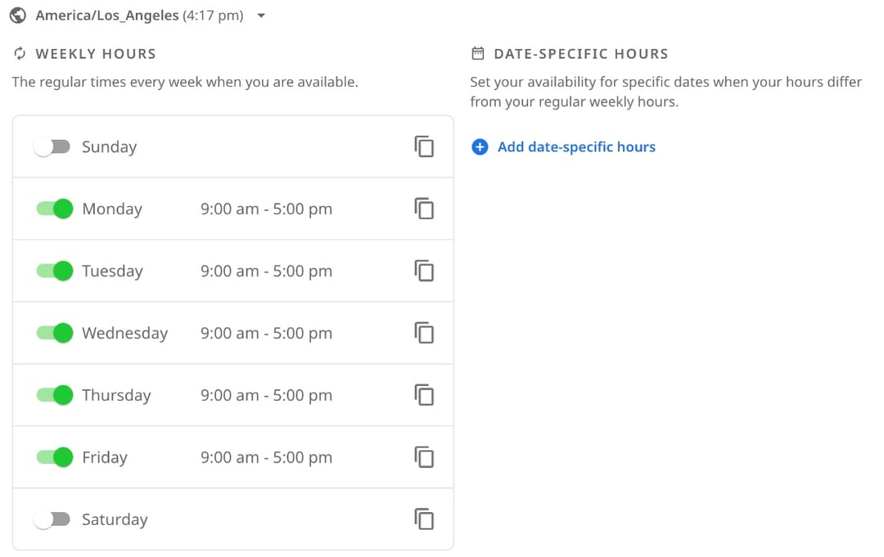Viewport: 884px width, 557px height.
Task: Click Add date-specific hours link
Action: coord(576,147)
